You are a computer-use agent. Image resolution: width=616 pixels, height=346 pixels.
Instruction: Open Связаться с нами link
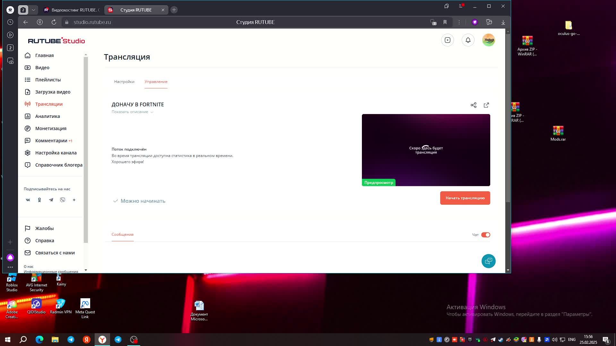55,253
